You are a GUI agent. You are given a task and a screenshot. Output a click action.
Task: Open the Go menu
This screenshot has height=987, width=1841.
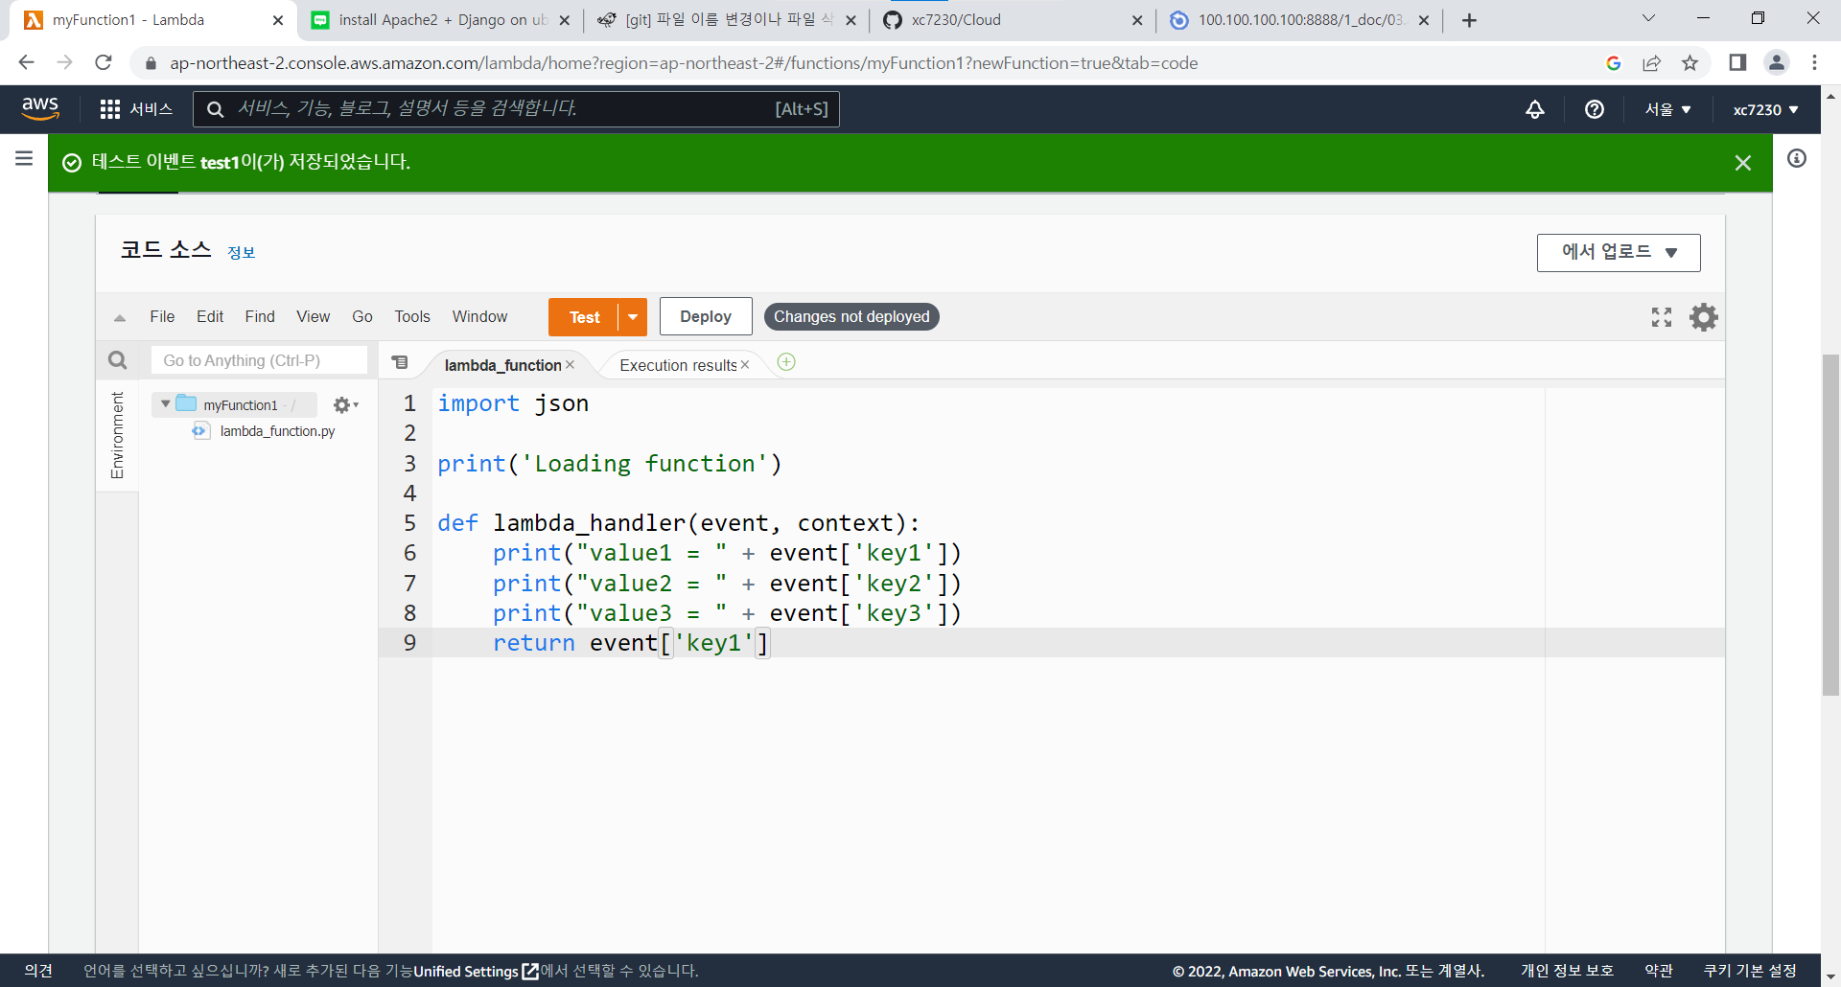click(x=362, y=316)
